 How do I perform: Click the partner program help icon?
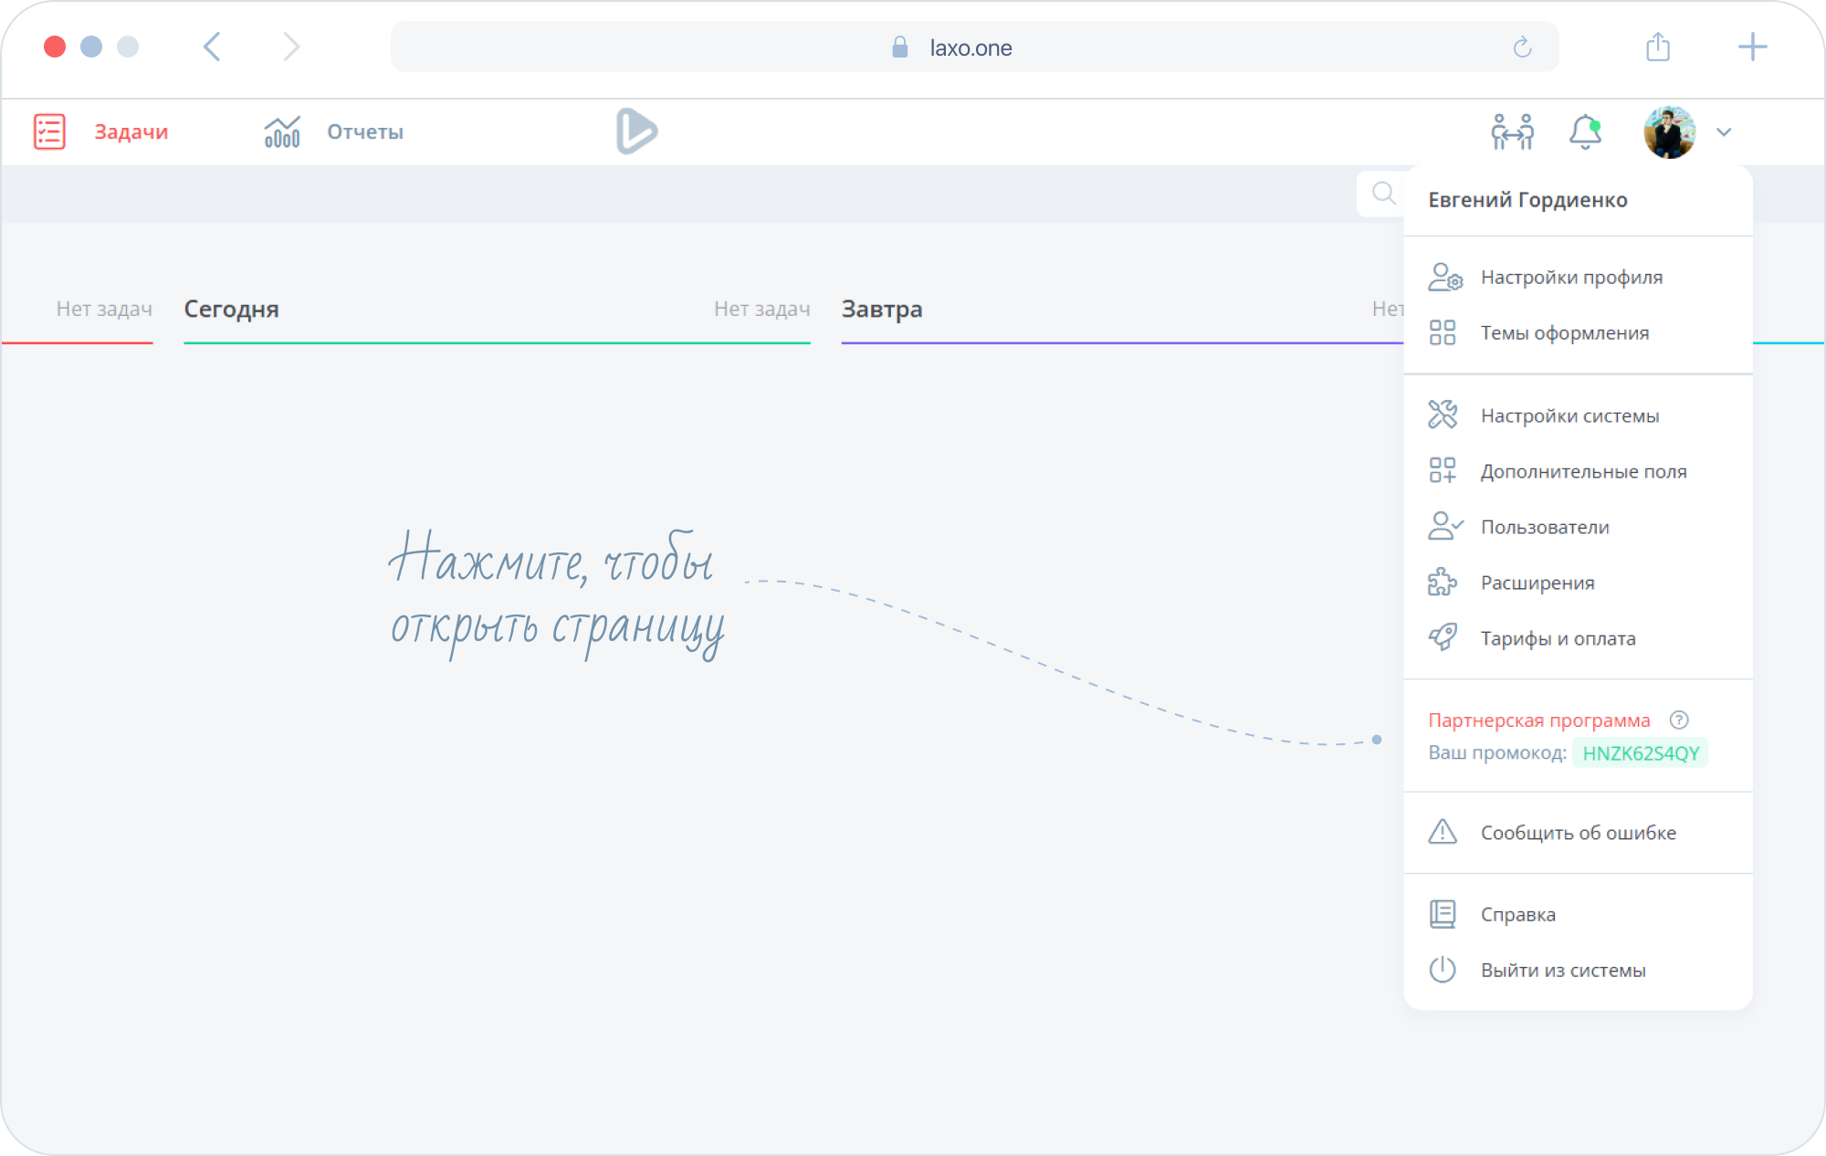point(1679,720)
